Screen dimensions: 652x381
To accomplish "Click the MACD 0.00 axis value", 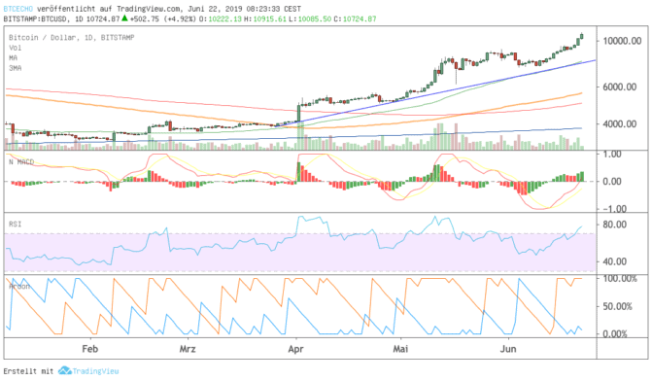I will click(612, 182).
